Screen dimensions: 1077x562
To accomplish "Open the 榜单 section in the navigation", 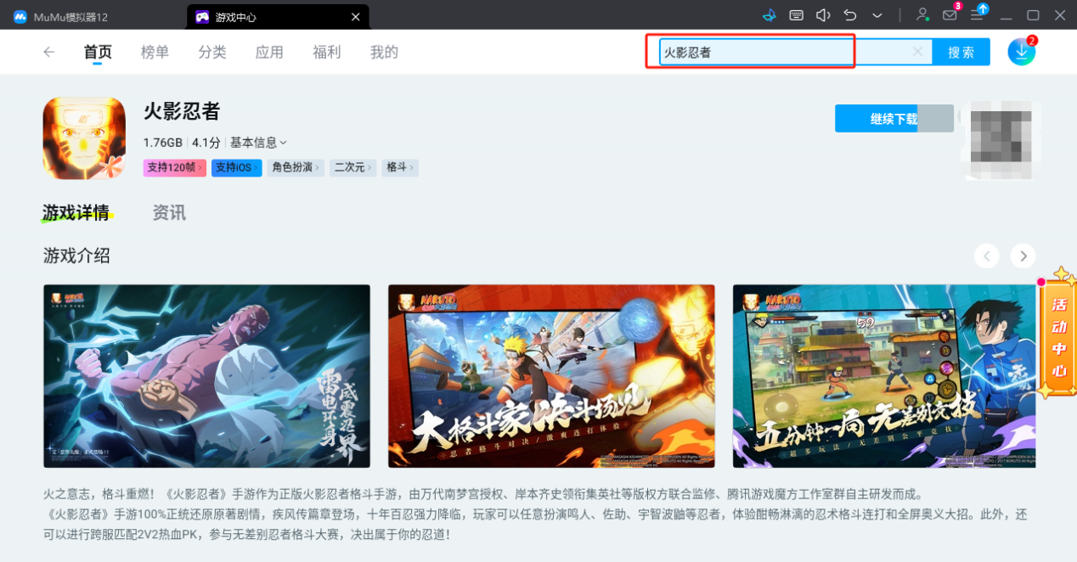I will [x=155, y=52].
